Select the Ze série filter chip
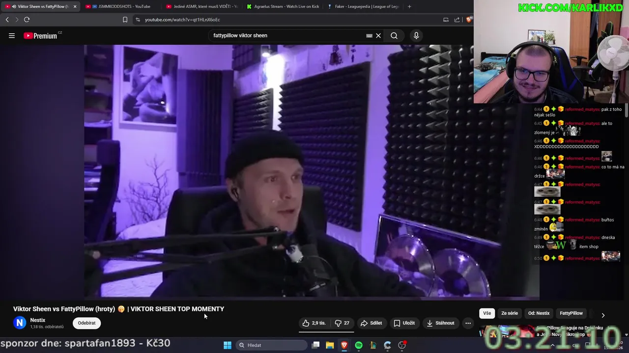 click(510, 313)
